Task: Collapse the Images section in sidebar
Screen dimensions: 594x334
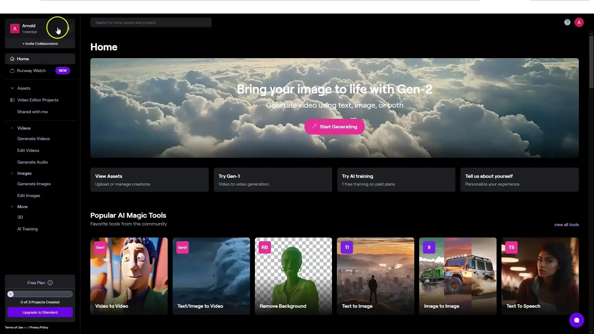Action: (x=12, y=173)
